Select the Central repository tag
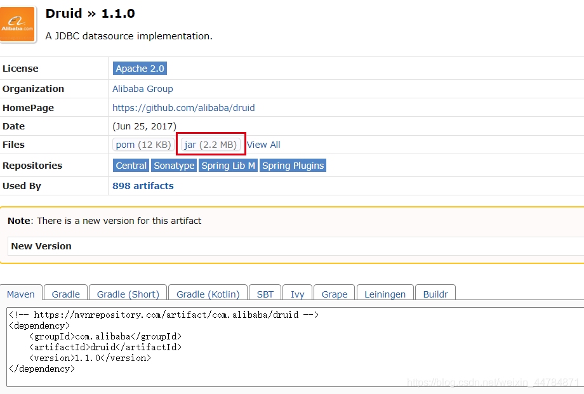The height and width of the screenshot is (394, 584). coord(131,166)
